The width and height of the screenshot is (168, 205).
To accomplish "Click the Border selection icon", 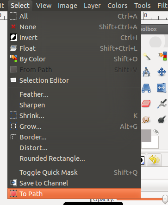I will pos(13,137).
